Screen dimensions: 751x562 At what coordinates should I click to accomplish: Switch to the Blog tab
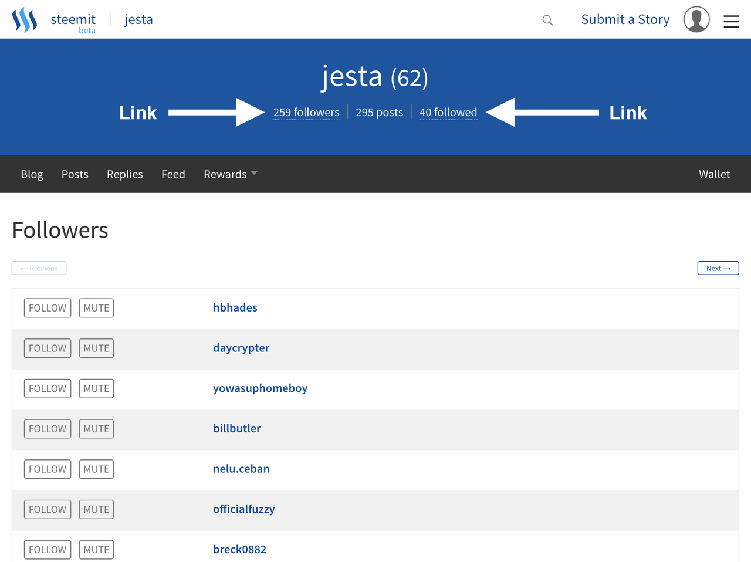(32, 174)
